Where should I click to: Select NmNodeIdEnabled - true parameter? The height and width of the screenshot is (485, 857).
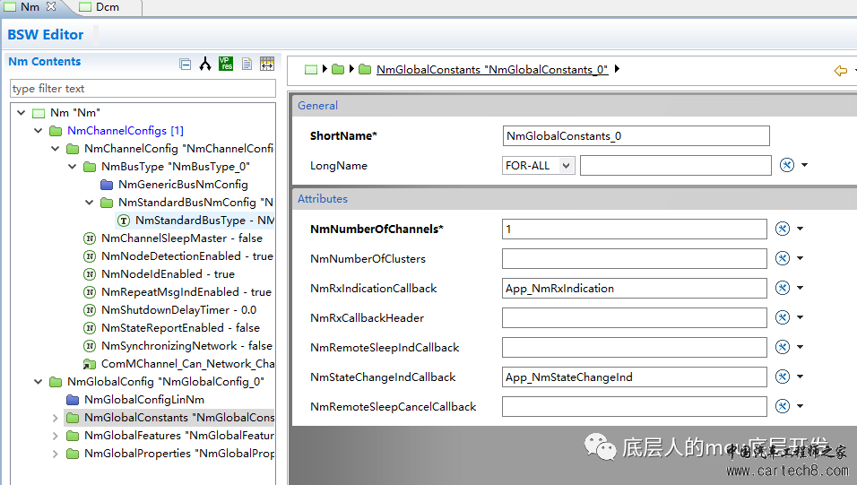[x=168, y=274]
